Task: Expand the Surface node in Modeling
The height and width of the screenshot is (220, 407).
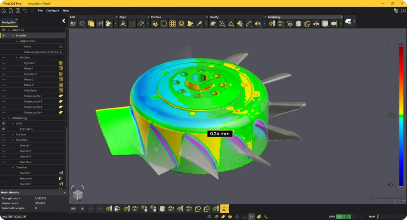Action: pyautogui.click(x=13, y=135)
